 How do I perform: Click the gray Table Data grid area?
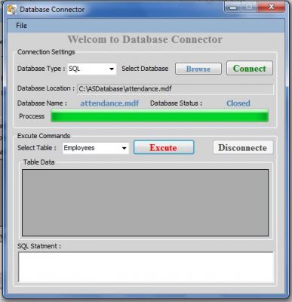(x=145, y=202)
